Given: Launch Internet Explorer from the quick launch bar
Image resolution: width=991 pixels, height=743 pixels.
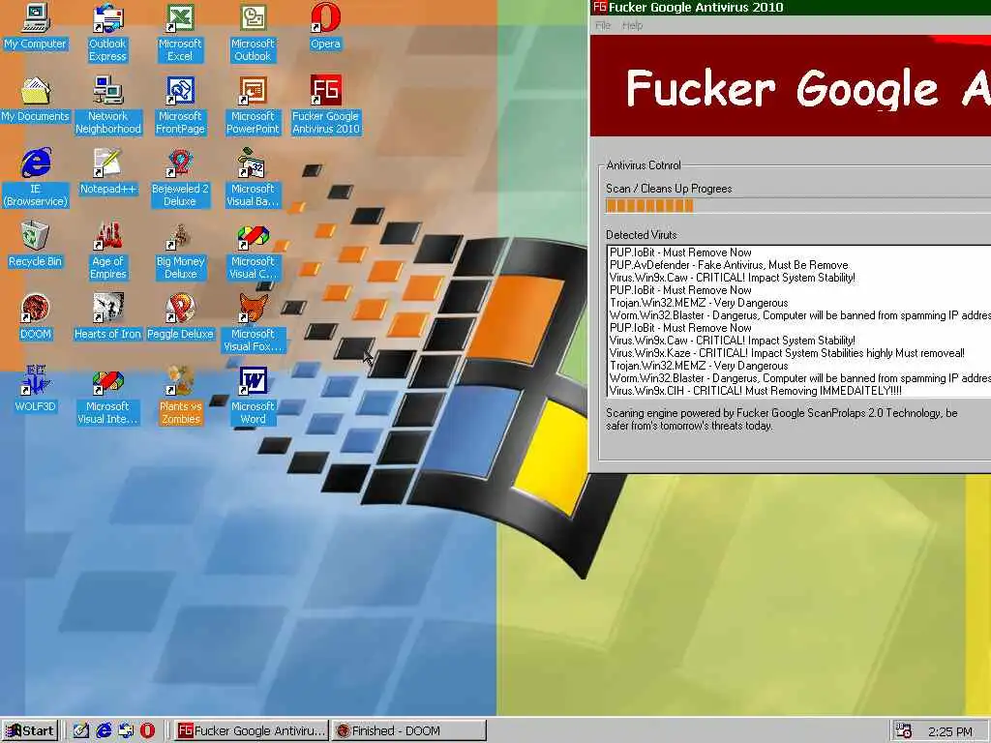Looking at the screenshot, I should (104, 731).
